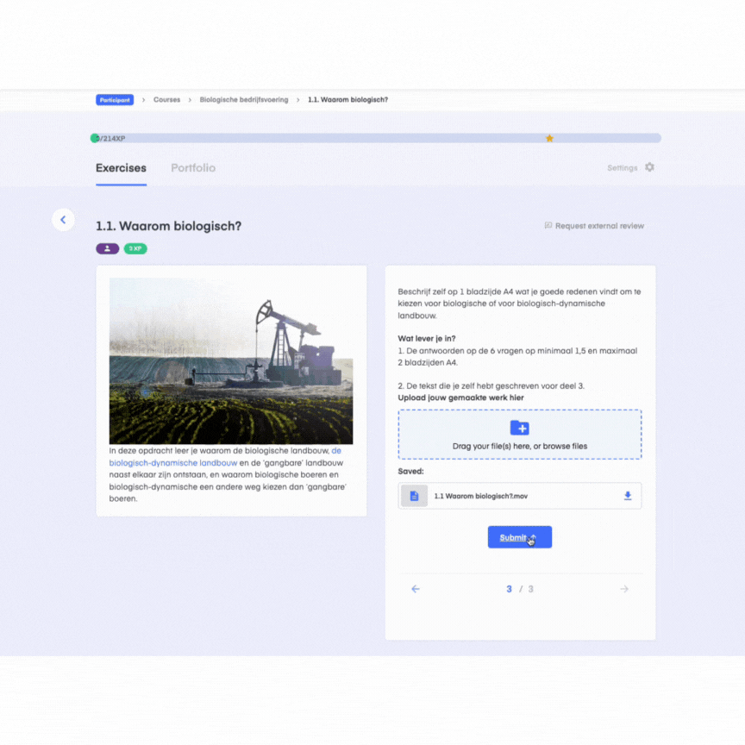Click the Wat lever je in? heading
The height and width of the screenshot is (745, 745).
[427, 338]
